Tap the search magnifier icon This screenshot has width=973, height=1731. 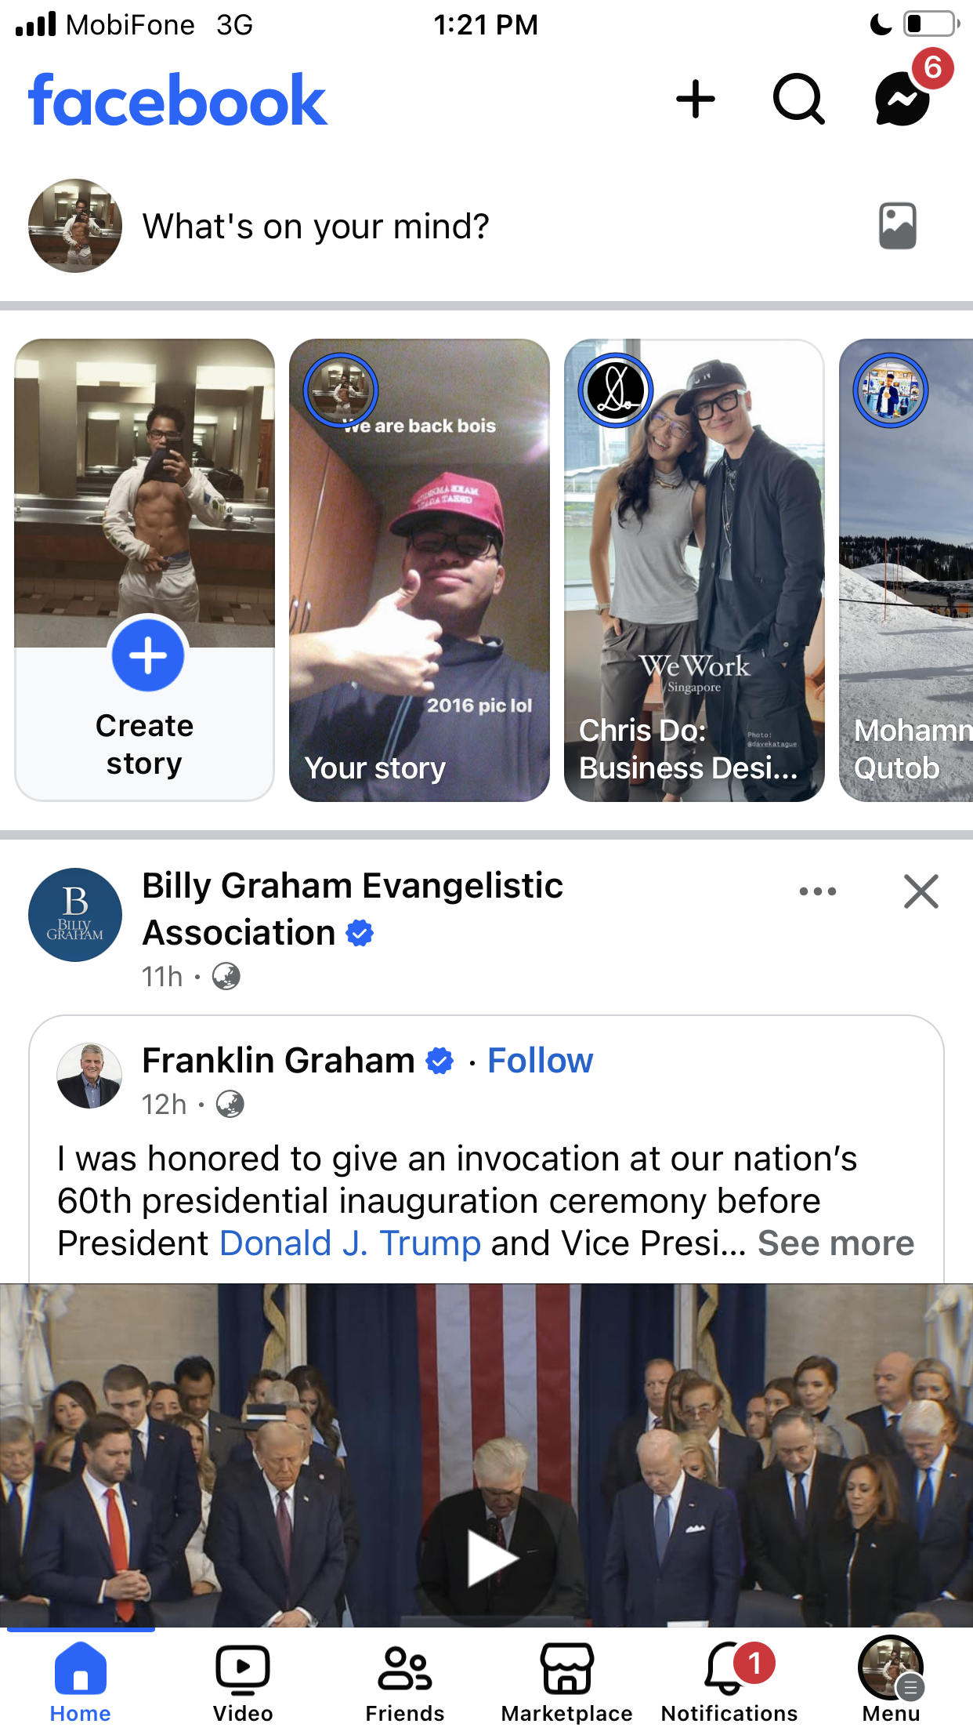(x=798, y=100)
